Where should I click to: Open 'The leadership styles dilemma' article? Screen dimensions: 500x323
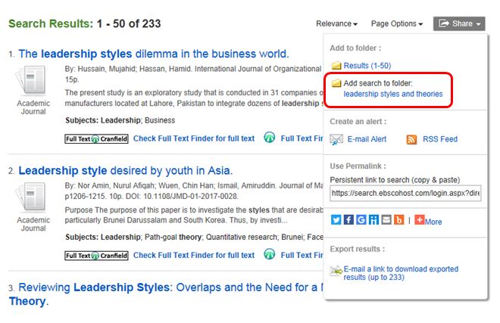[153, 54]
